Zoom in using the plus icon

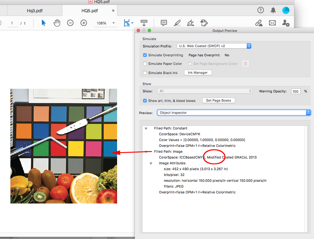(x=83, y=23)
